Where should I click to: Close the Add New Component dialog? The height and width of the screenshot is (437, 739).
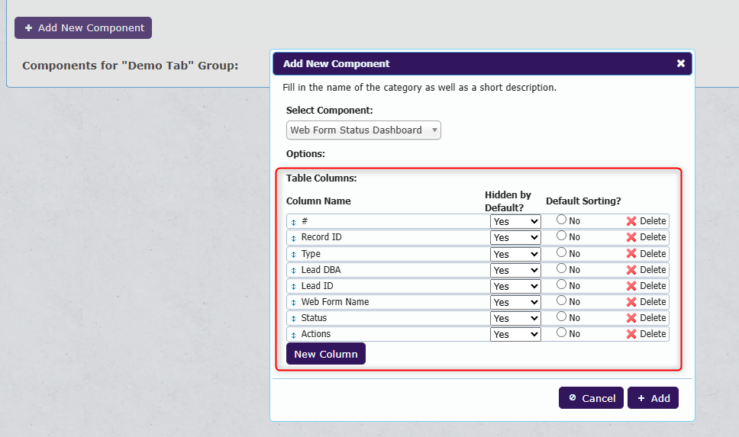pyautogui.click(x=681, y=63)
